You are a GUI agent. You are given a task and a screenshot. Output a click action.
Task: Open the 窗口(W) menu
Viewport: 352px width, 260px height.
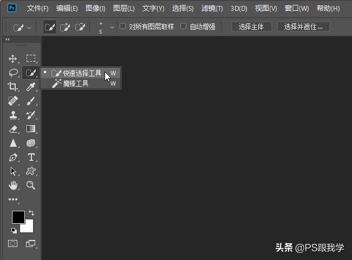coord(297,9)
